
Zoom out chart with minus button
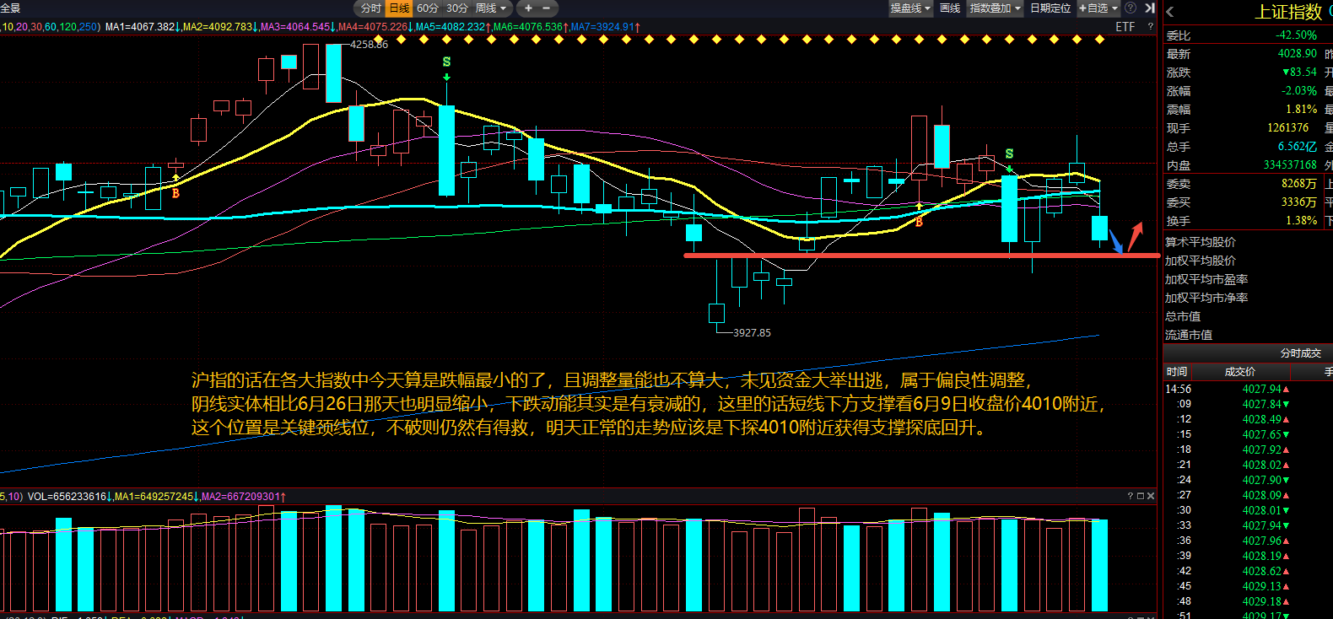point(546,8)
